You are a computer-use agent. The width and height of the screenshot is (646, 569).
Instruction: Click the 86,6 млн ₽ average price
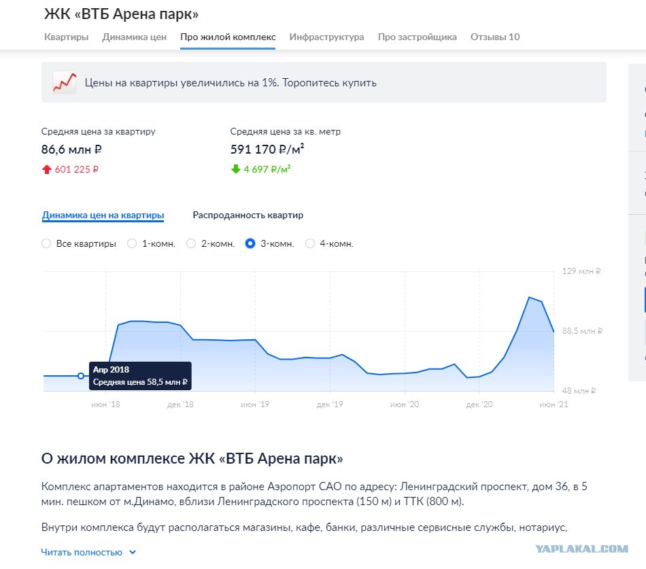[x=71, y=149]
